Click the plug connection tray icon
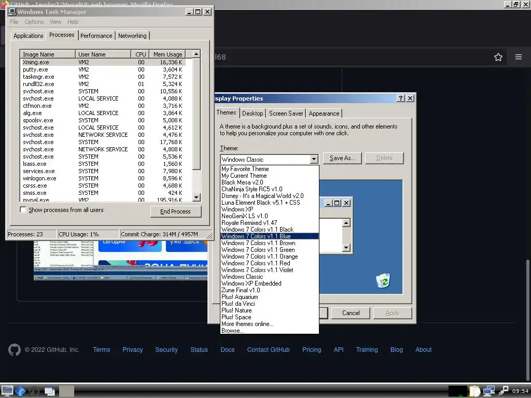This screenshot has height=398, width=531. pyautogui.click(x=503, y=391)
